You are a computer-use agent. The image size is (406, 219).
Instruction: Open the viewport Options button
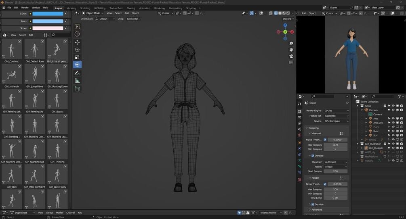tap(288, 19)
